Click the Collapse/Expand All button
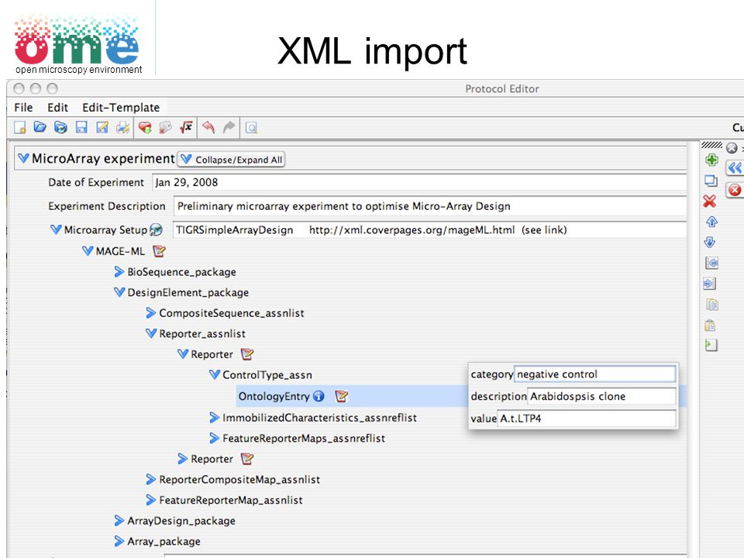Viewport: 744px width, 558px height. point(232,160)
